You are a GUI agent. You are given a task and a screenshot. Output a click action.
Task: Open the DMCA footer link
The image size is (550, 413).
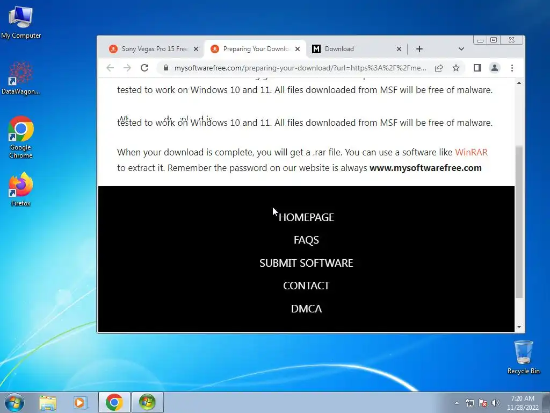pyautogui.click(x=306, y=309)
